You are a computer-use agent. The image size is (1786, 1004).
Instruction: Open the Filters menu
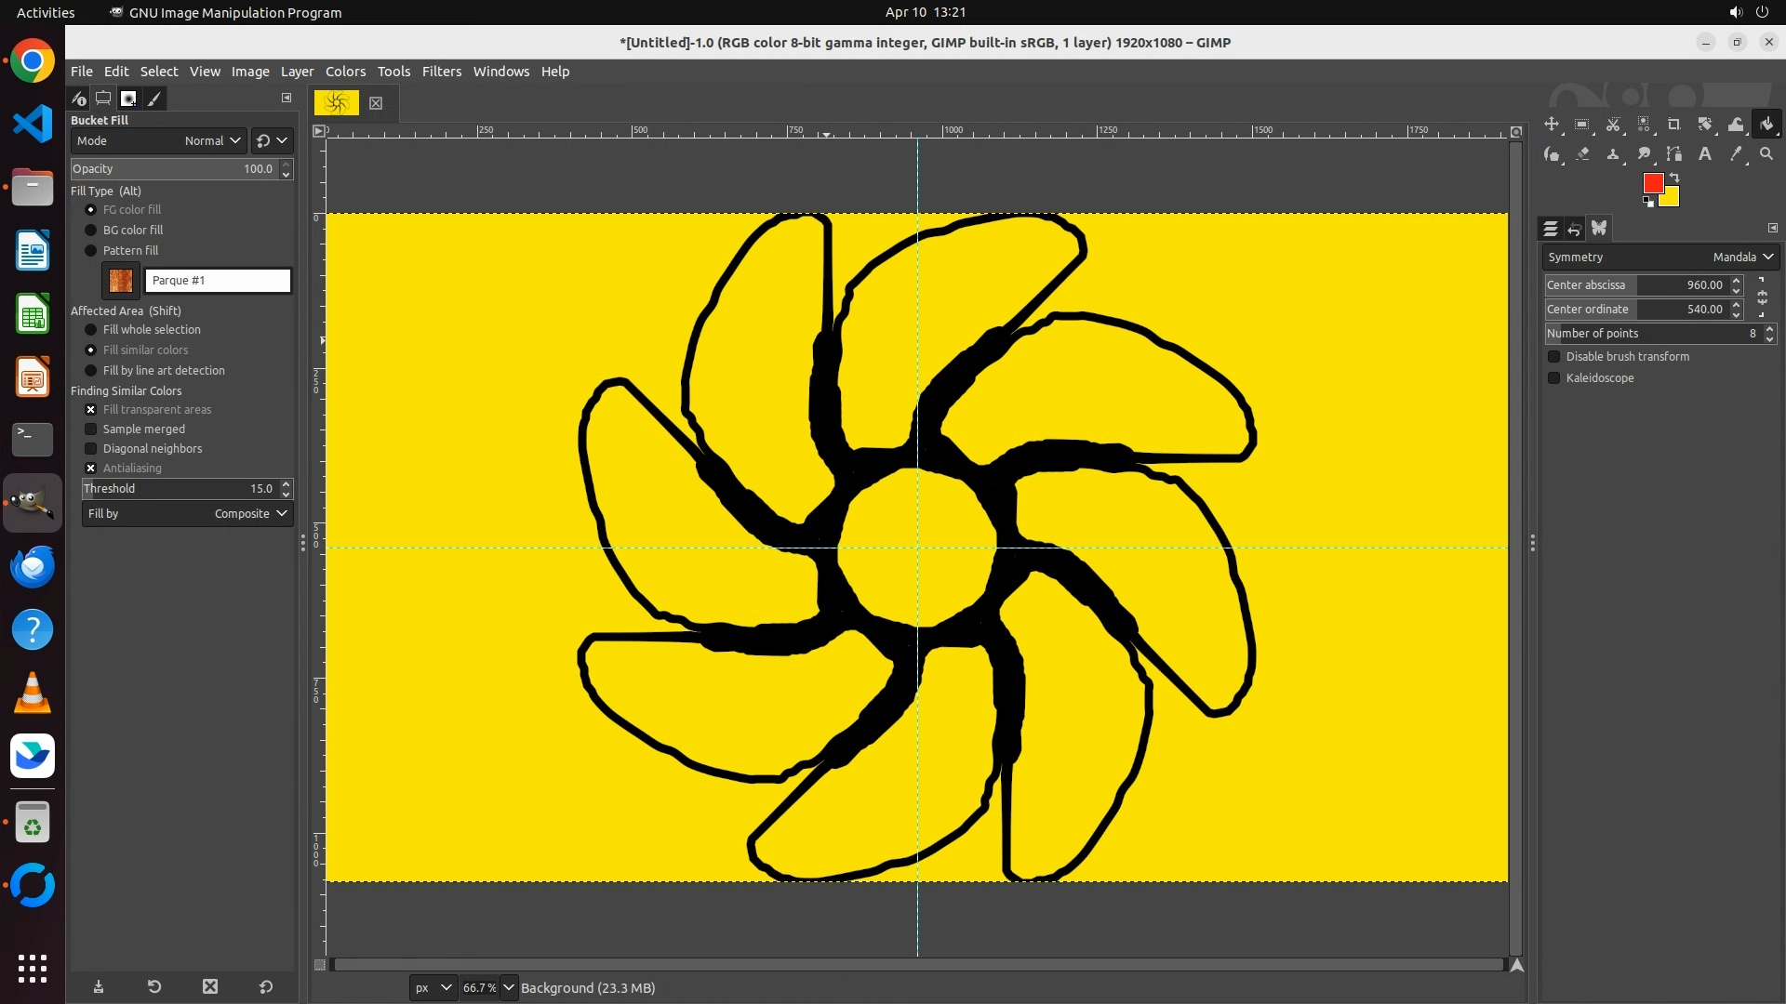(x=441, y=72)
